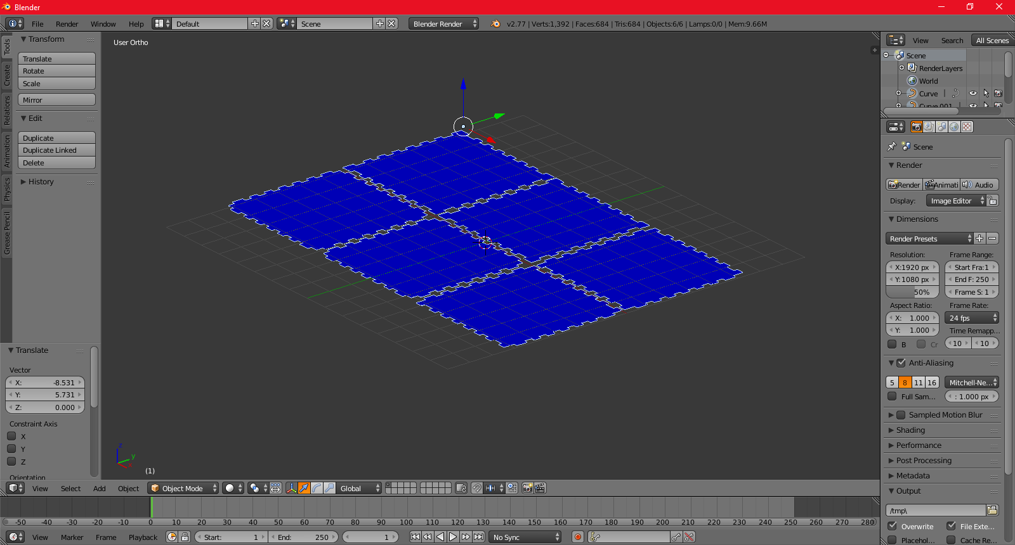The height and width of the screenshot is (545, 1015).
Task: Toggle the File Extensions checkbox
Action: pos(951,526)
